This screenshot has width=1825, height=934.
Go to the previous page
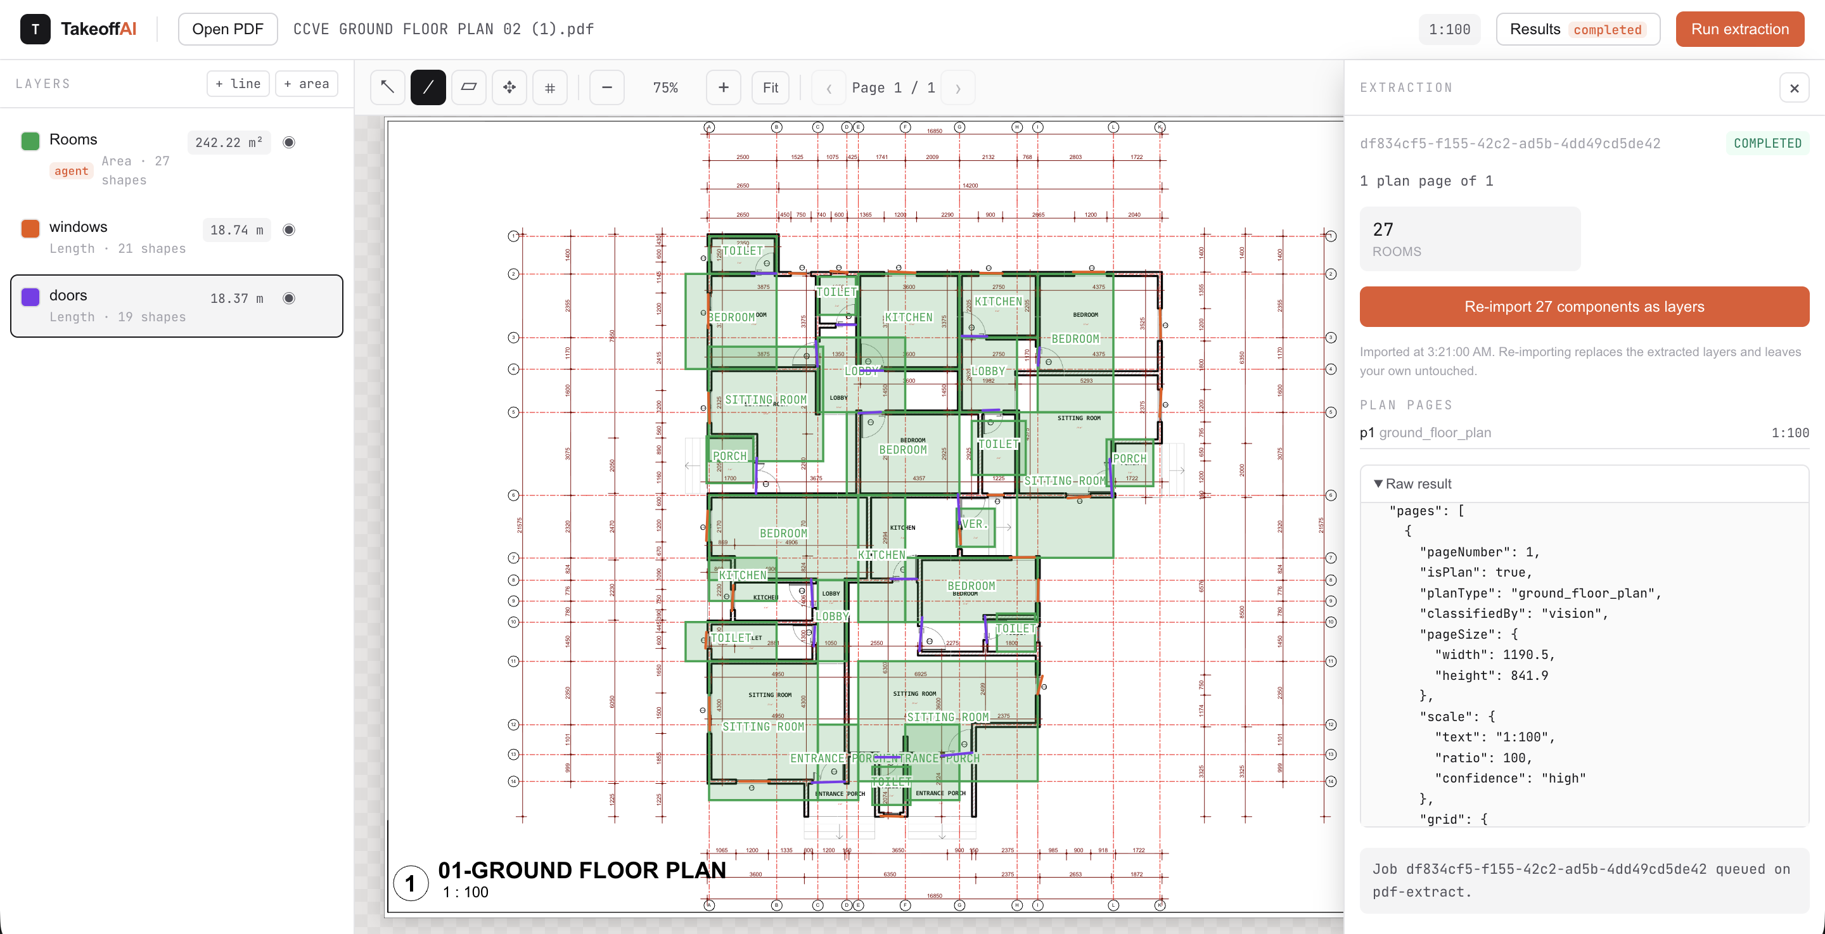click(x=828, y=88)
